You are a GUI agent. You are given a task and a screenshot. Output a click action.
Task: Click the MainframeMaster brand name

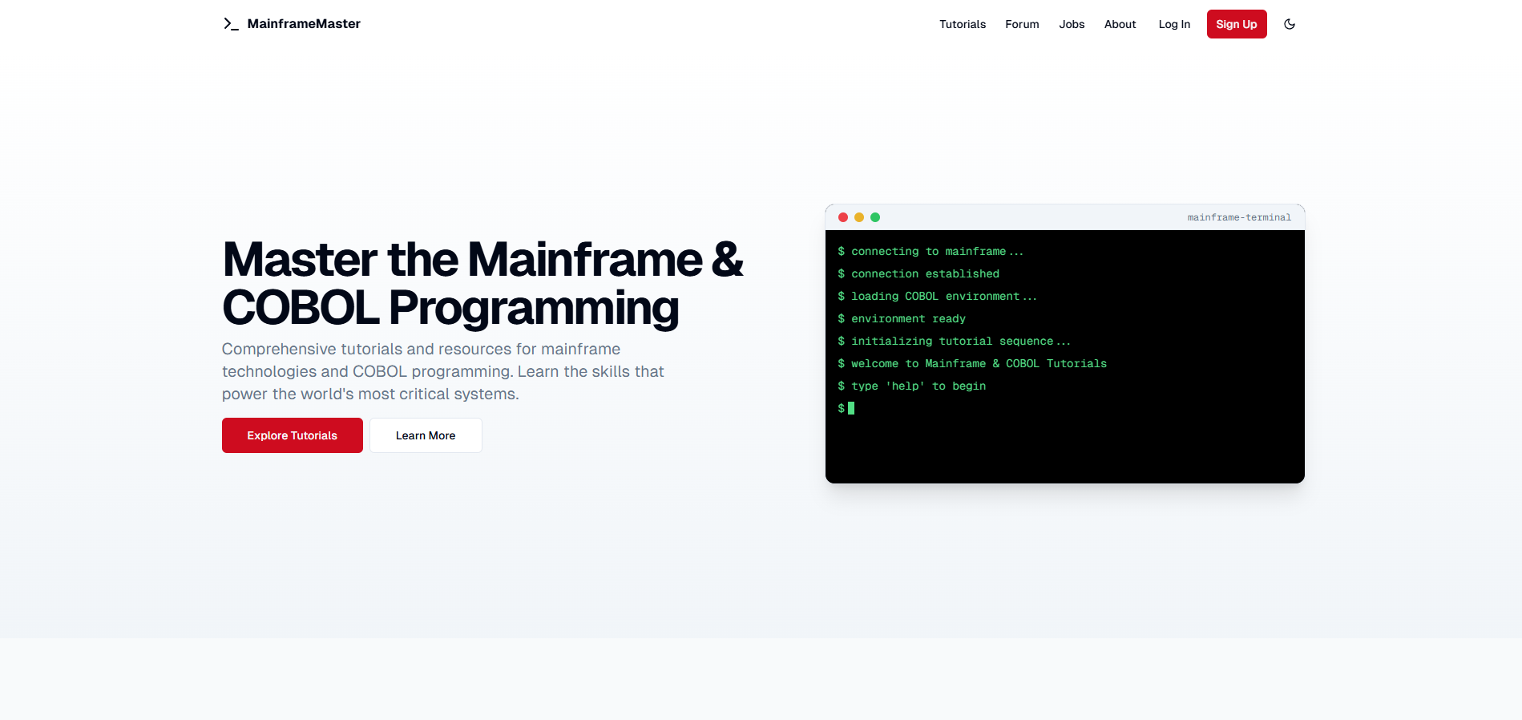click(304, 24)
